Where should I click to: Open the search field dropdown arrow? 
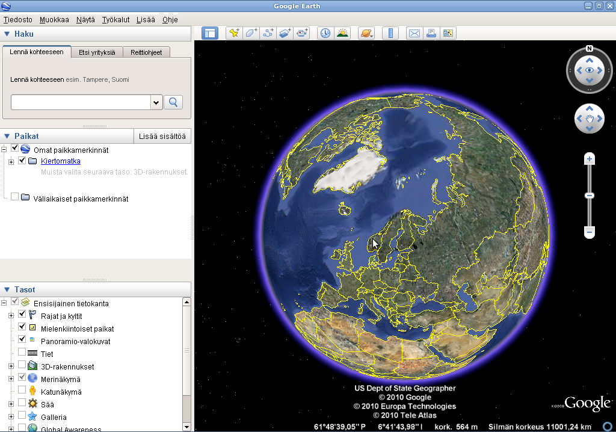(x=156, y=102)
